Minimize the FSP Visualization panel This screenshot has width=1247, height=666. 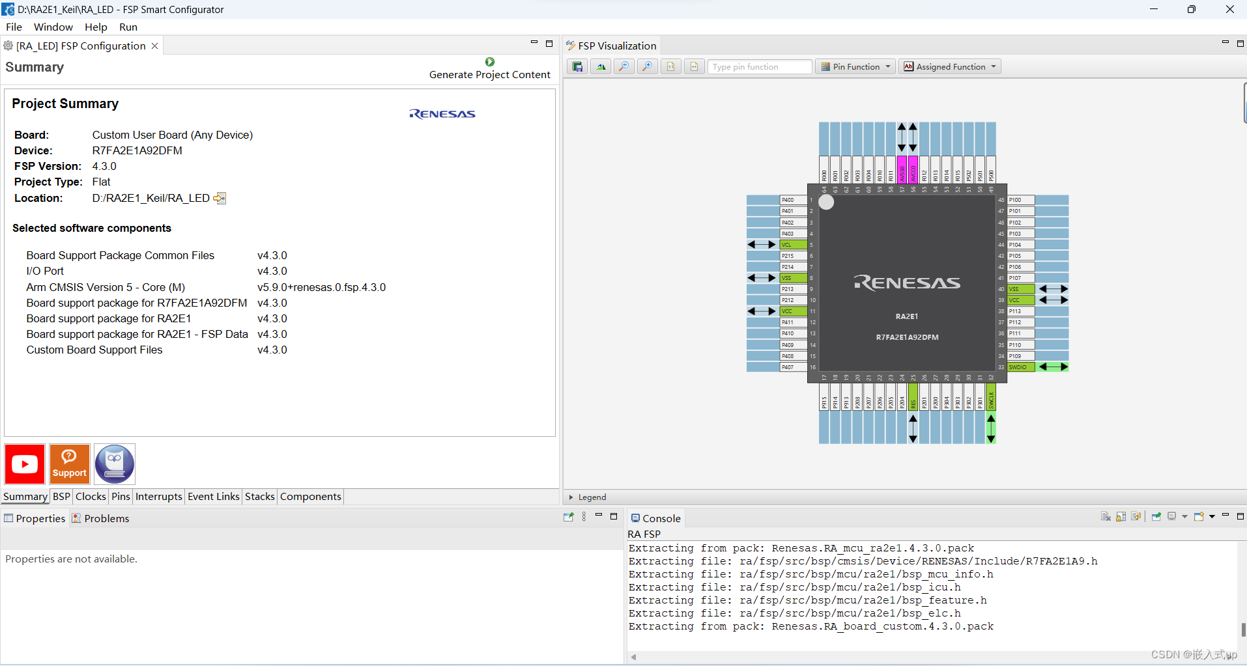[1225, 43]
